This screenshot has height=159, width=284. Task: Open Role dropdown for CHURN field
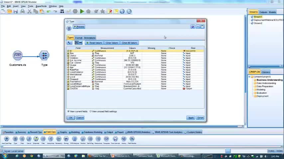click(188, 88)
